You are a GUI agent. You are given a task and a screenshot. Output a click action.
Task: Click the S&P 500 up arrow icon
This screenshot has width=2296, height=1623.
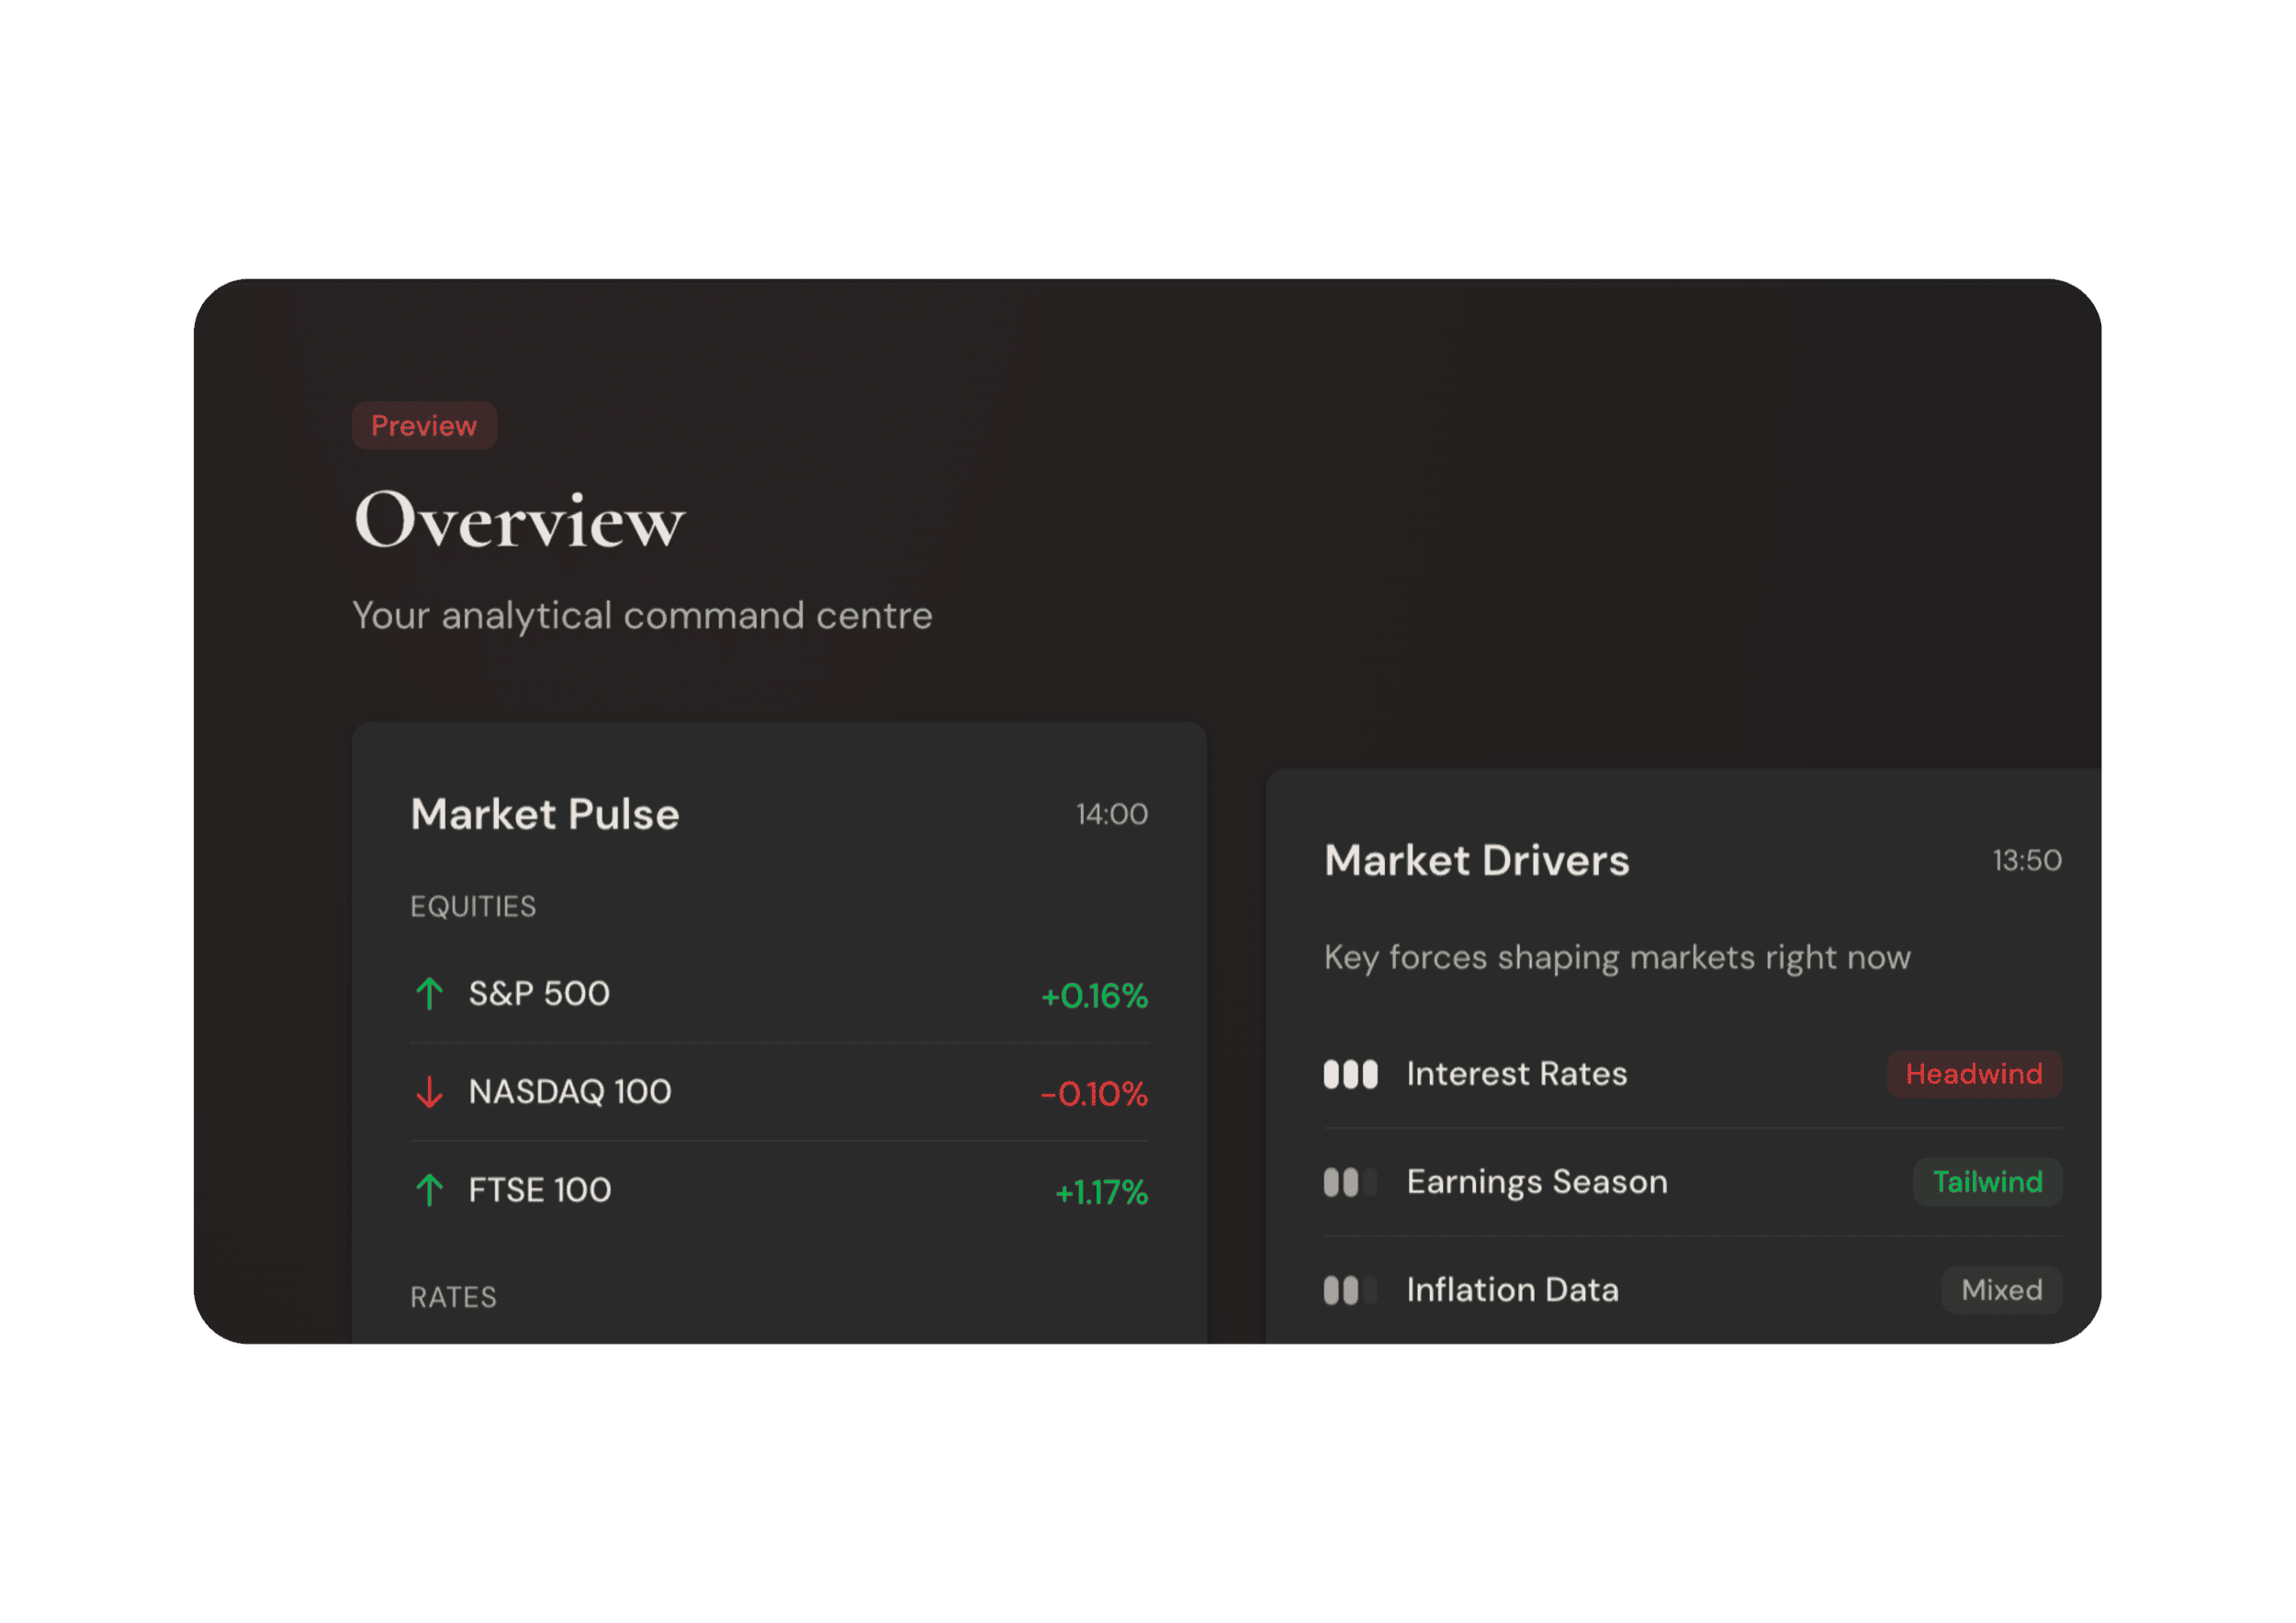(x=429, y=993)
